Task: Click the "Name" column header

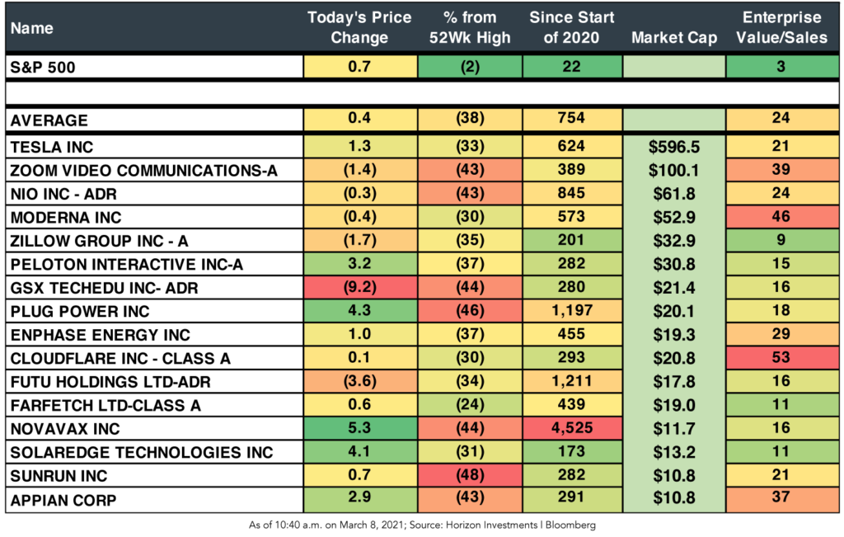Action: (32, 28)
